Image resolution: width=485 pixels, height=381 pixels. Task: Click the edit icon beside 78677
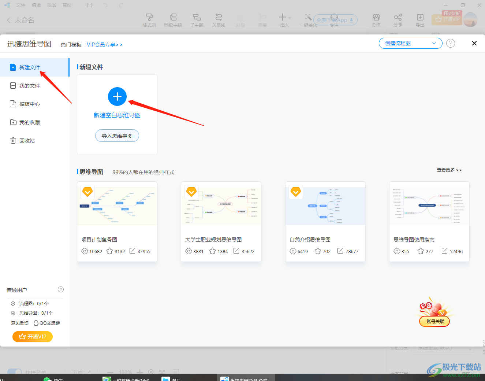[x=340, y=251]
